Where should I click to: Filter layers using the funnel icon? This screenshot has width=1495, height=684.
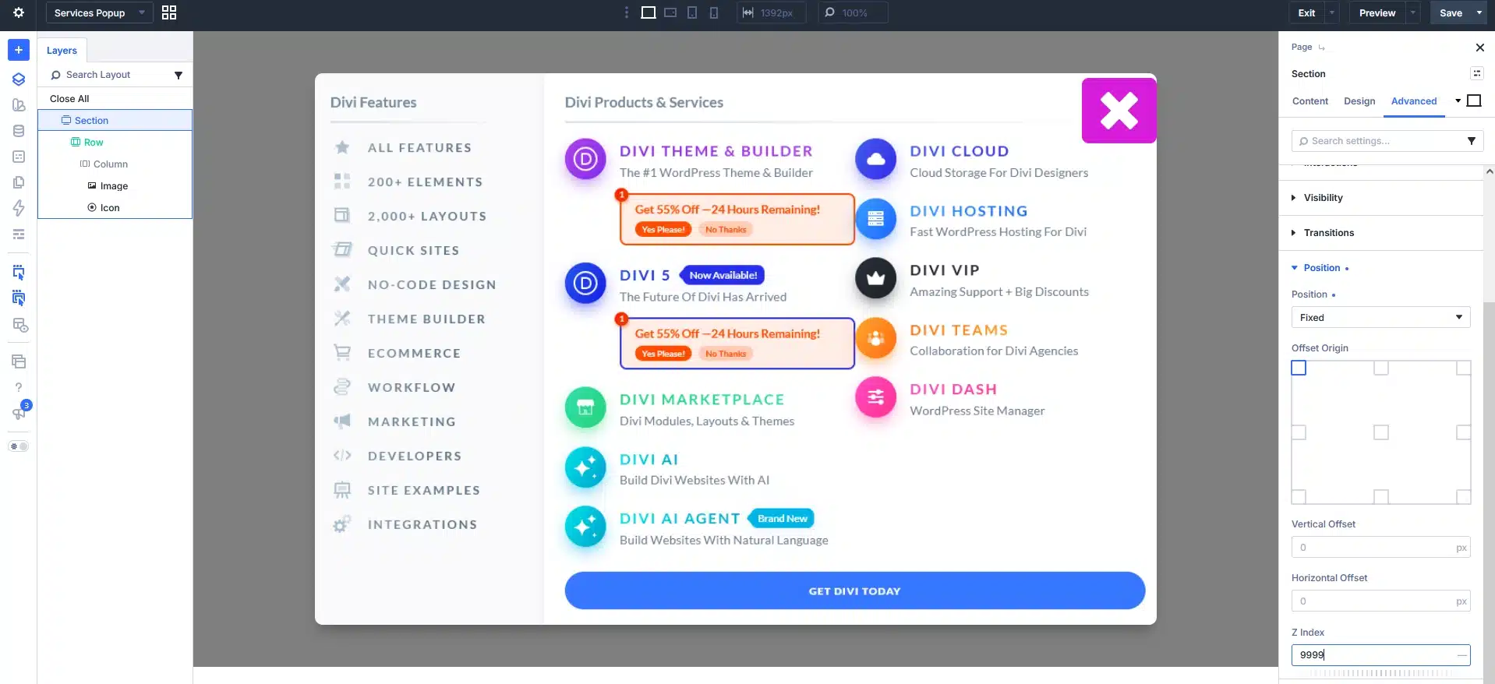pos(178,75)
